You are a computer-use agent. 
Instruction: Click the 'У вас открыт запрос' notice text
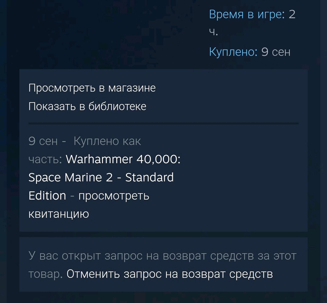[162, 256]
